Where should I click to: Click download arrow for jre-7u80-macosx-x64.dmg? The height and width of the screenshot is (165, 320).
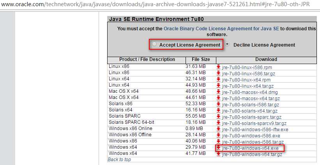(218, 92)
